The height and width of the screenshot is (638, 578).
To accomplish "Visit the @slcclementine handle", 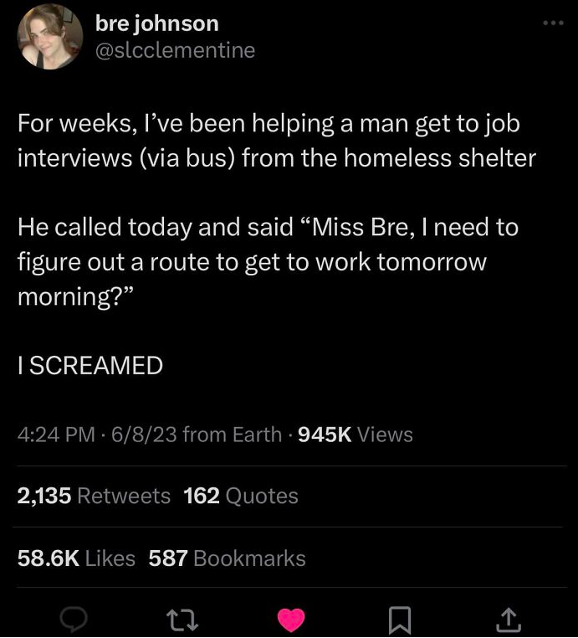I will tap(175, 50).
